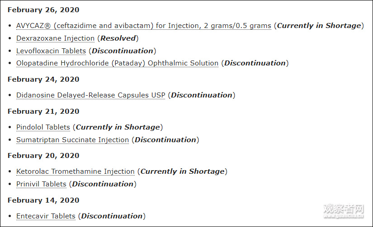The height and width of the screenshot is (227, 373).
Task: Click Discontinuation status beside Entecavir Tablets
Action: pos(112,216)
